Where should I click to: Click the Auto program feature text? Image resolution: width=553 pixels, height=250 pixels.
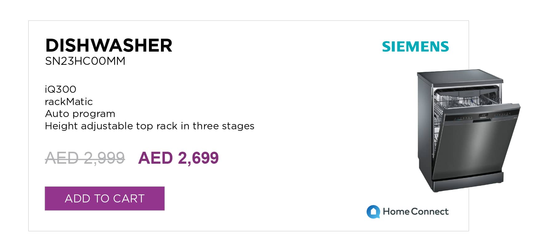click(80, 114)
